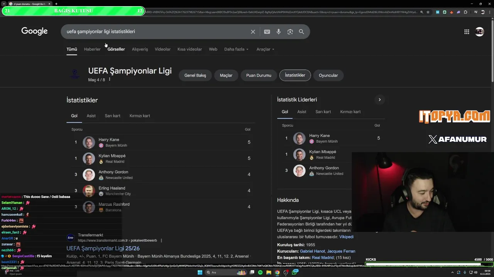The width and height of the screenshot is (494, 277).
Task: Open the on-screen keyboard input tool
Action: click(x=267, y=32)
